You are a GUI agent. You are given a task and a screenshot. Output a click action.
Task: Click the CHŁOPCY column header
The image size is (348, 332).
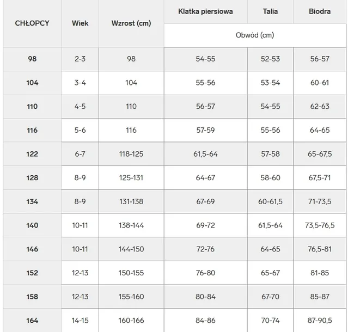coord(32,23)
